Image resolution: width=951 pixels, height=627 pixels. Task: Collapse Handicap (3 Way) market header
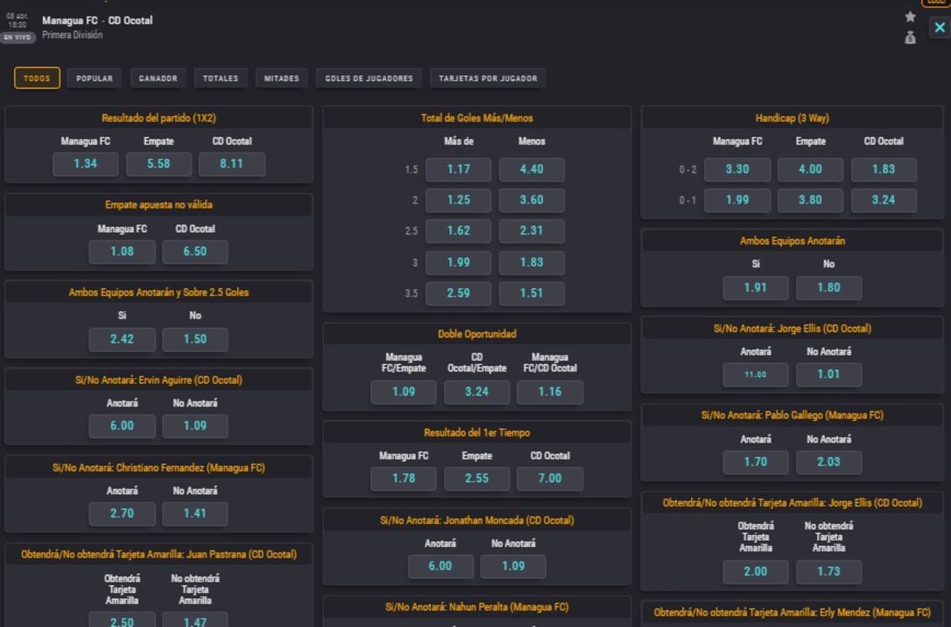(792, 118)
